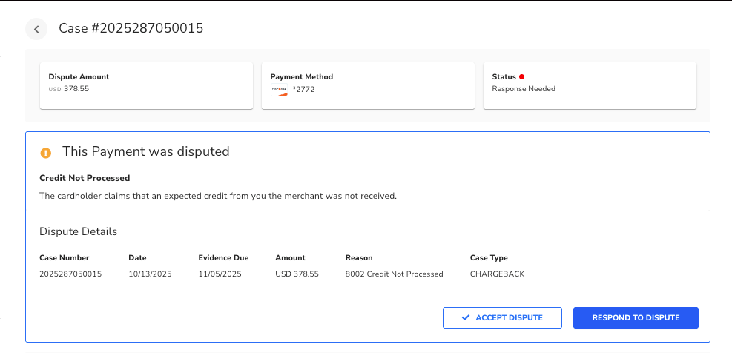Select the Dispute Amount card
Viewport: 732px width, 353px height.
tap(143, 85)
